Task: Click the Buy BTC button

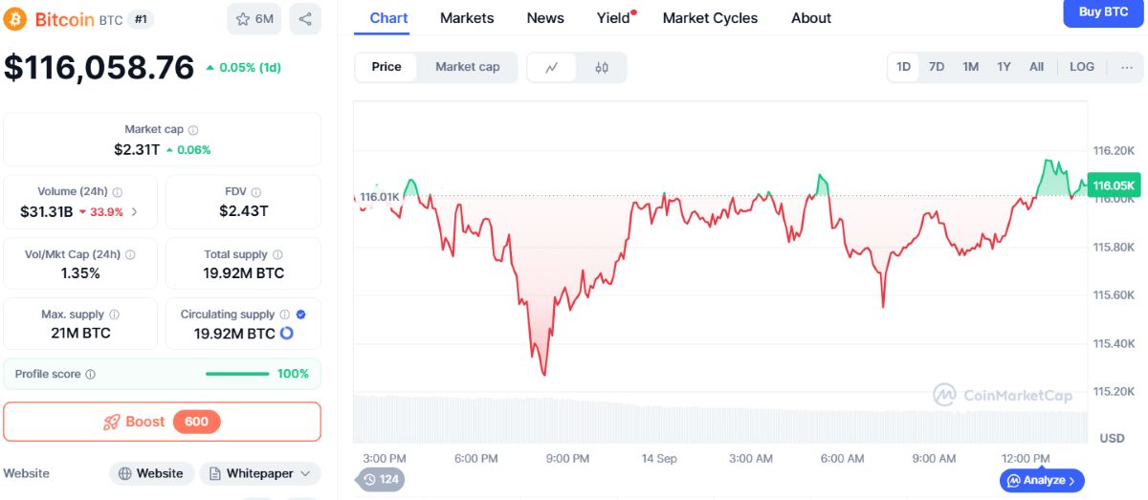Action: click(x=1103, y=12)
